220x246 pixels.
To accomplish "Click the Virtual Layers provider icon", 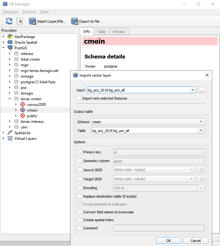I will (x=10, y=139).
